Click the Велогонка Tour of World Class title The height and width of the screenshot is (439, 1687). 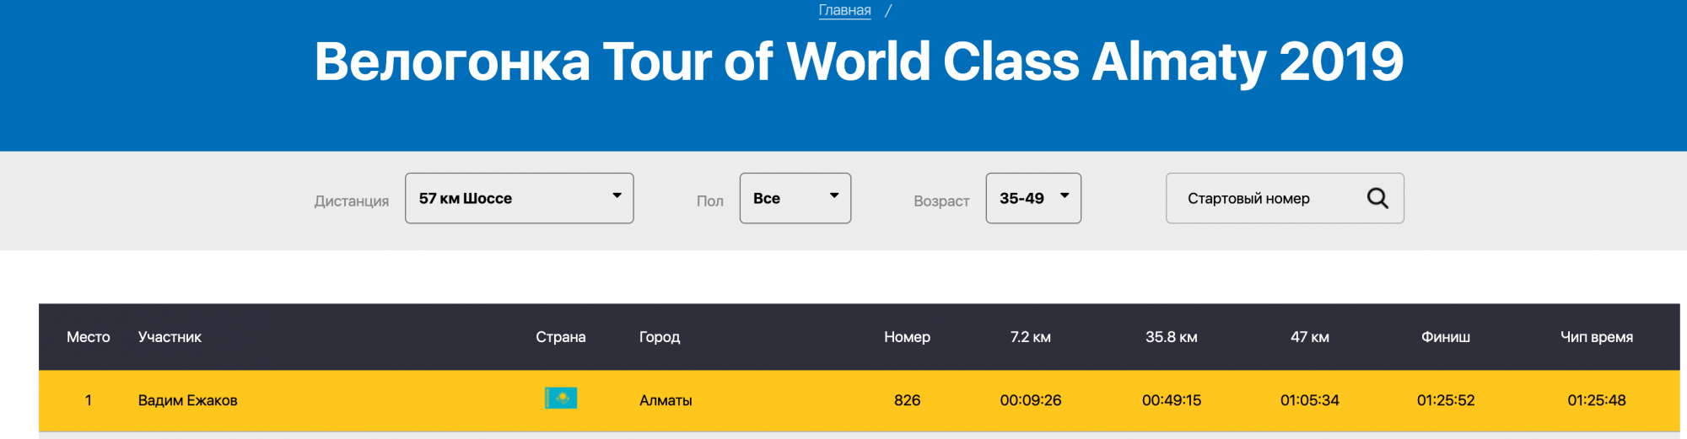859,62
